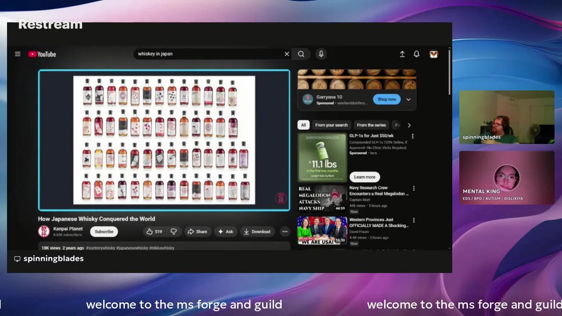Viewport: 562px width, 316px height.
Task: Download the video
Action: [257, 232]
